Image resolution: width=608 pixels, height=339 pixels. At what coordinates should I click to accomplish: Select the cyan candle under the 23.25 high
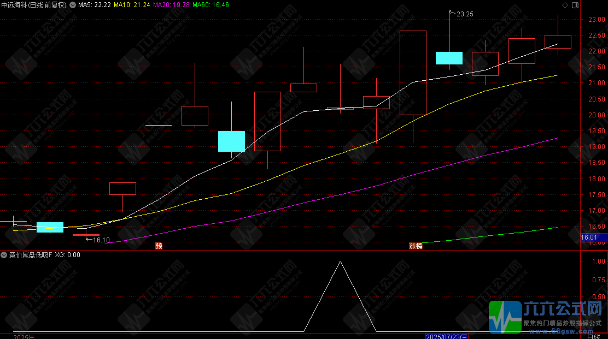coord(449,58)
